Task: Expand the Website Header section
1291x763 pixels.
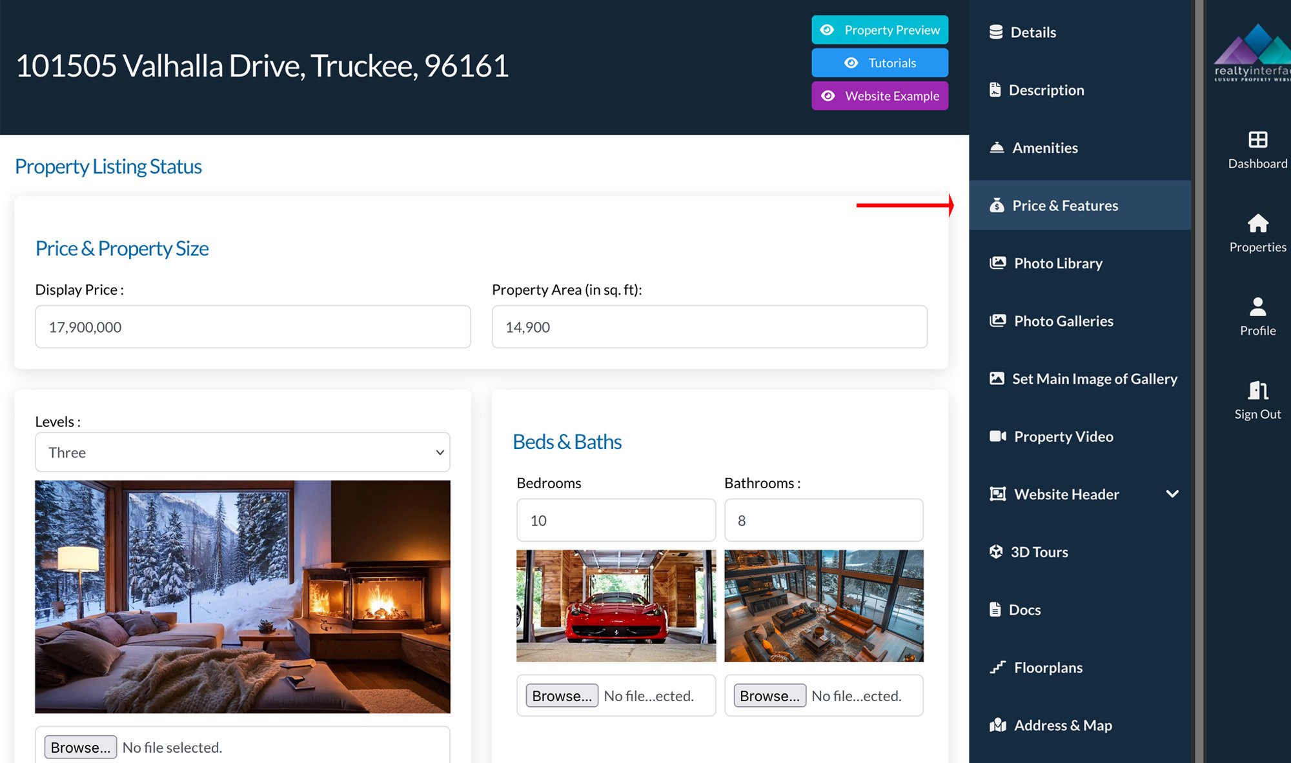Action: tap(1173, 494)
